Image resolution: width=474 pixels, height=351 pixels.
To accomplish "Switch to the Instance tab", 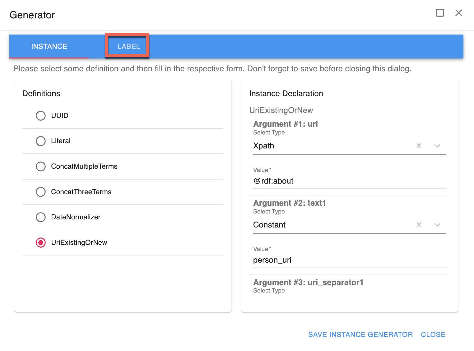I will pyautogui.click(x=49, y=46).
